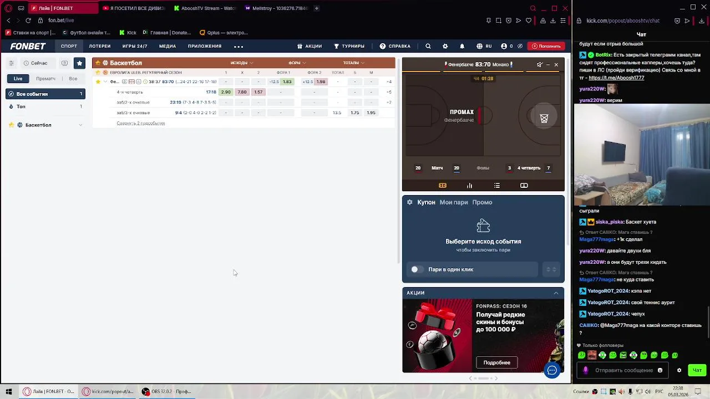Switch to the Kick AbooshTV Stream browser tab
The image size is (710, 399).
(205, 8)
